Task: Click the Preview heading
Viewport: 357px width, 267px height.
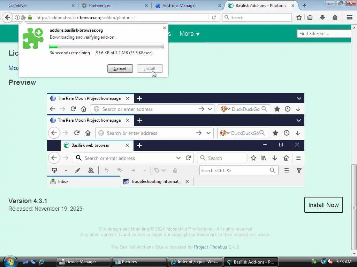Action: click(x=22, y=82)
